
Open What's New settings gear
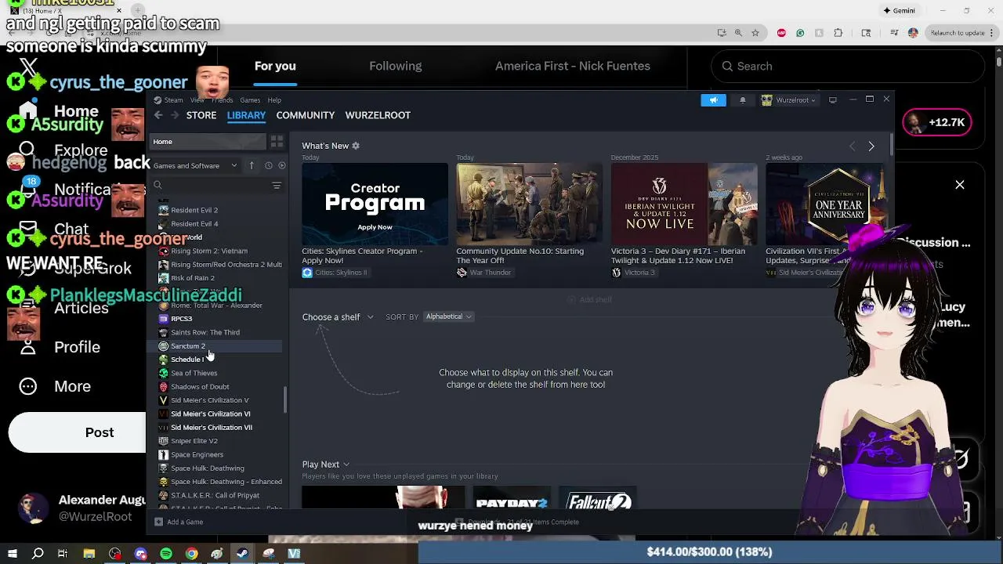tap(356, 146)
